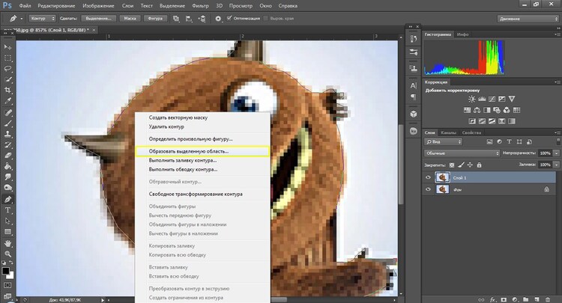This screenshot has width=562, height=303.
Task: Select the Dodge tool
Action: (x=7, y=188)
